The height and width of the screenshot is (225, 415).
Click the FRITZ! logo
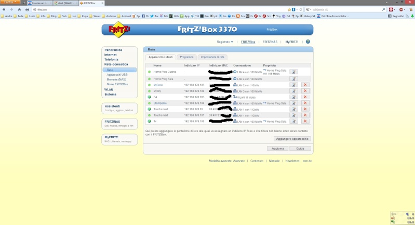[x=119, y=30]
